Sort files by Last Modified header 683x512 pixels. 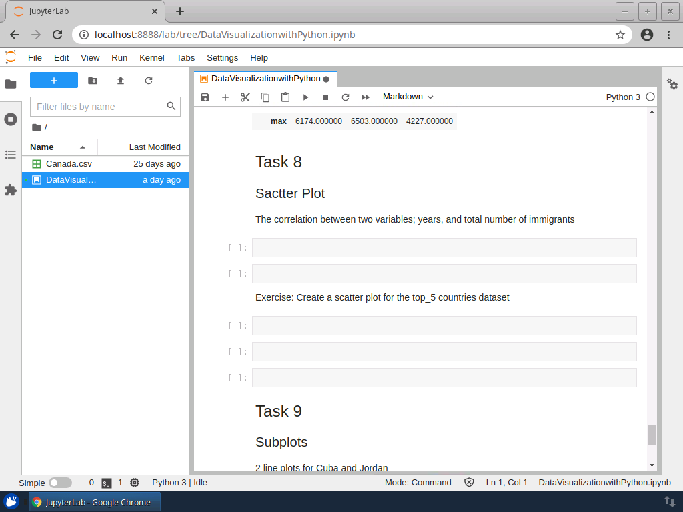[x=143, y=147]
